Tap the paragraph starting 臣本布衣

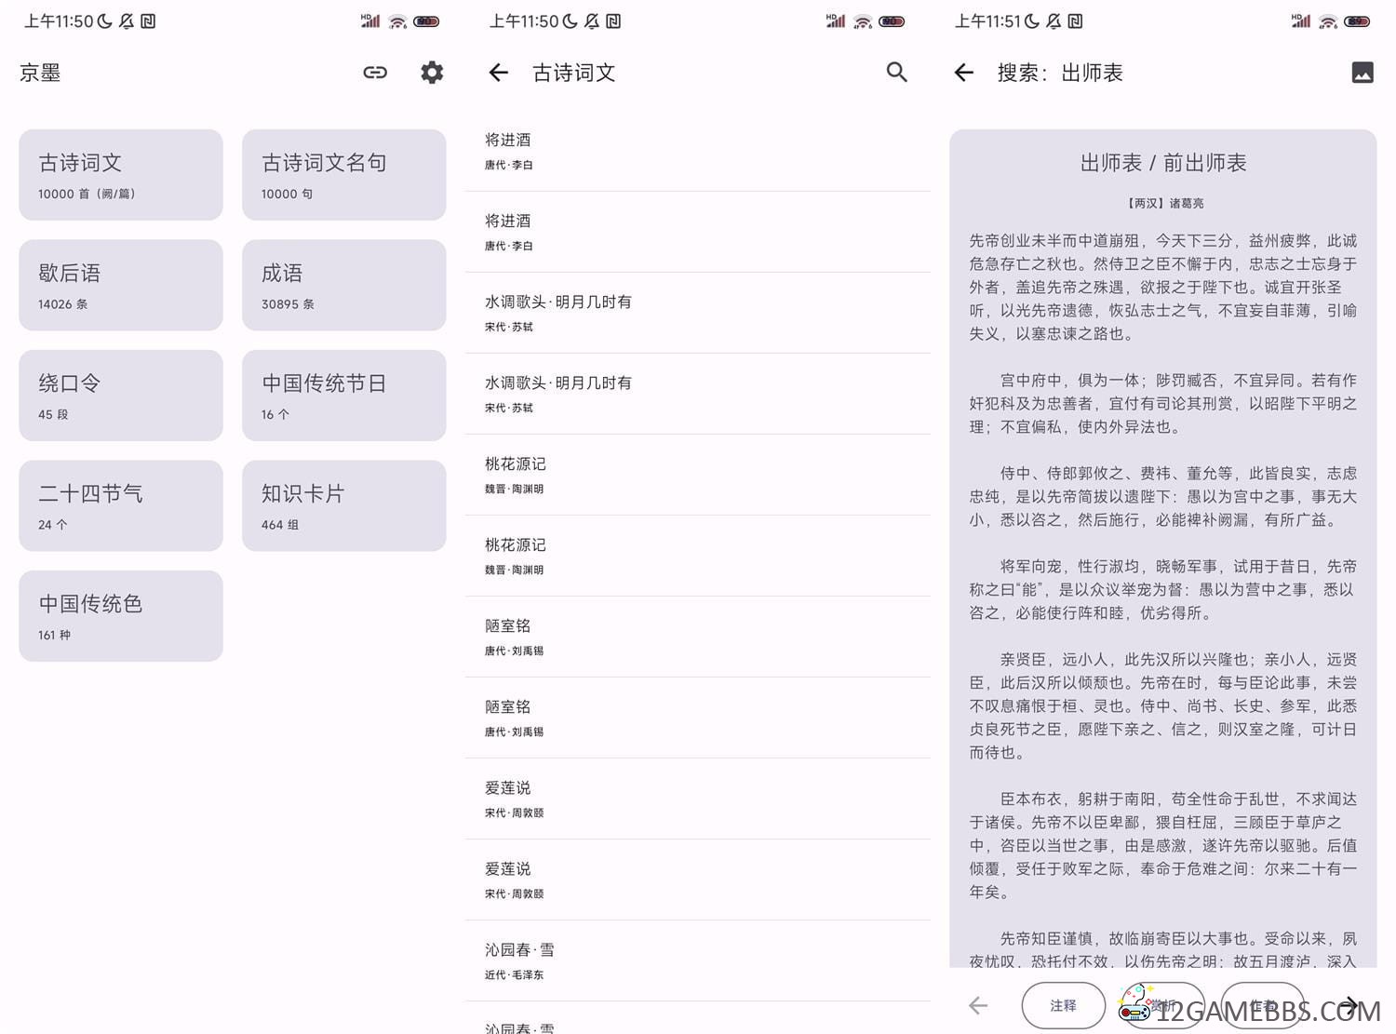pos(1163,845)
